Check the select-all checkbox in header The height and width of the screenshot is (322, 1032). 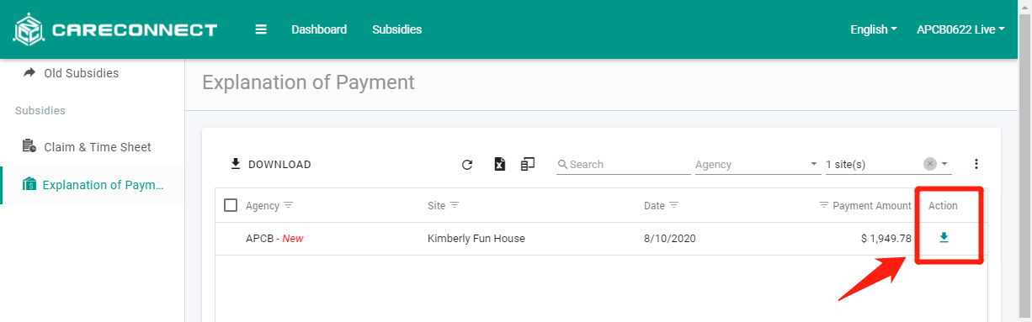(231, 205)
